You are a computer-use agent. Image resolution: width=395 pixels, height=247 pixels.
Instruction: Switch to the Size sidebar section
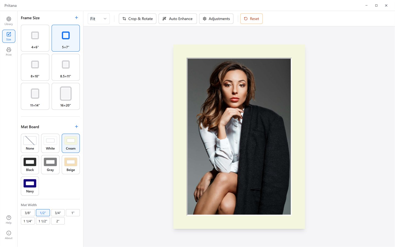[x=9, y=36]
